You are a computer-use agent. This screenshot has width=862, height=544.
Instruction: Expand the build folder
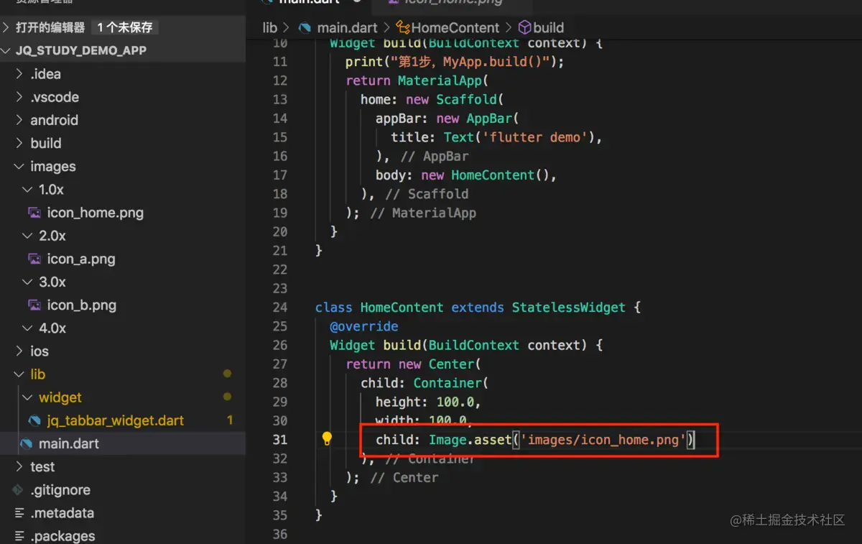tap(19, 143)
